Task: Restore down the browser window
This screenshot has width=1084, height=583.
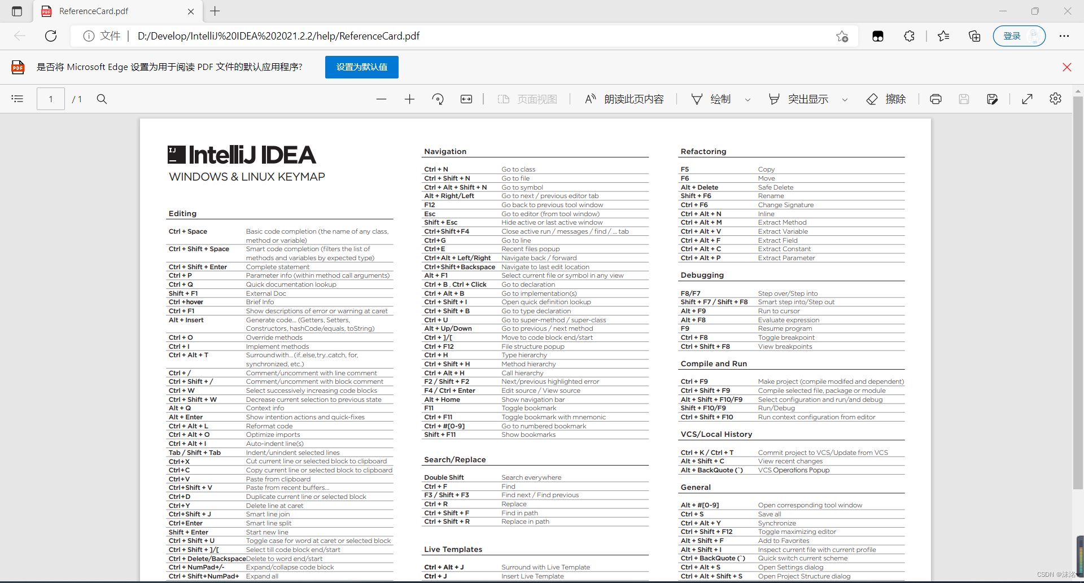Action: click(1035, 11)
